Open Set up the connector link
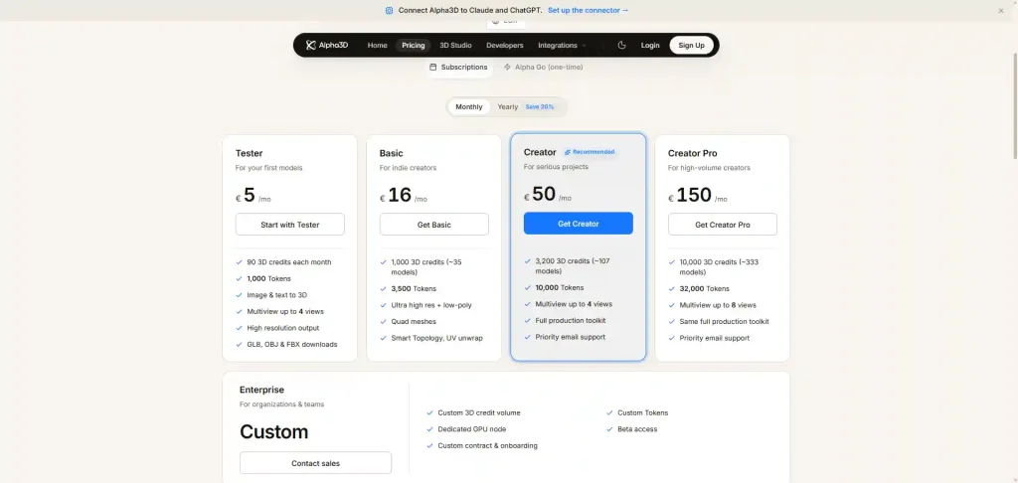This screenshot has width=1018, height=483. (589, 10)
